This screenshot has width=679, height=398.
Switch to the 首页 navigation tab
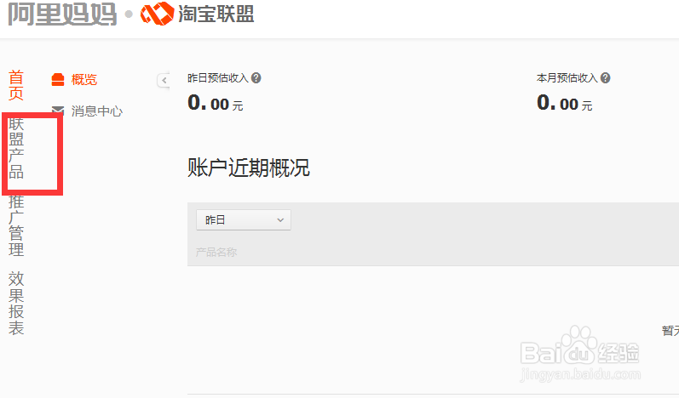tap(16, 85)
